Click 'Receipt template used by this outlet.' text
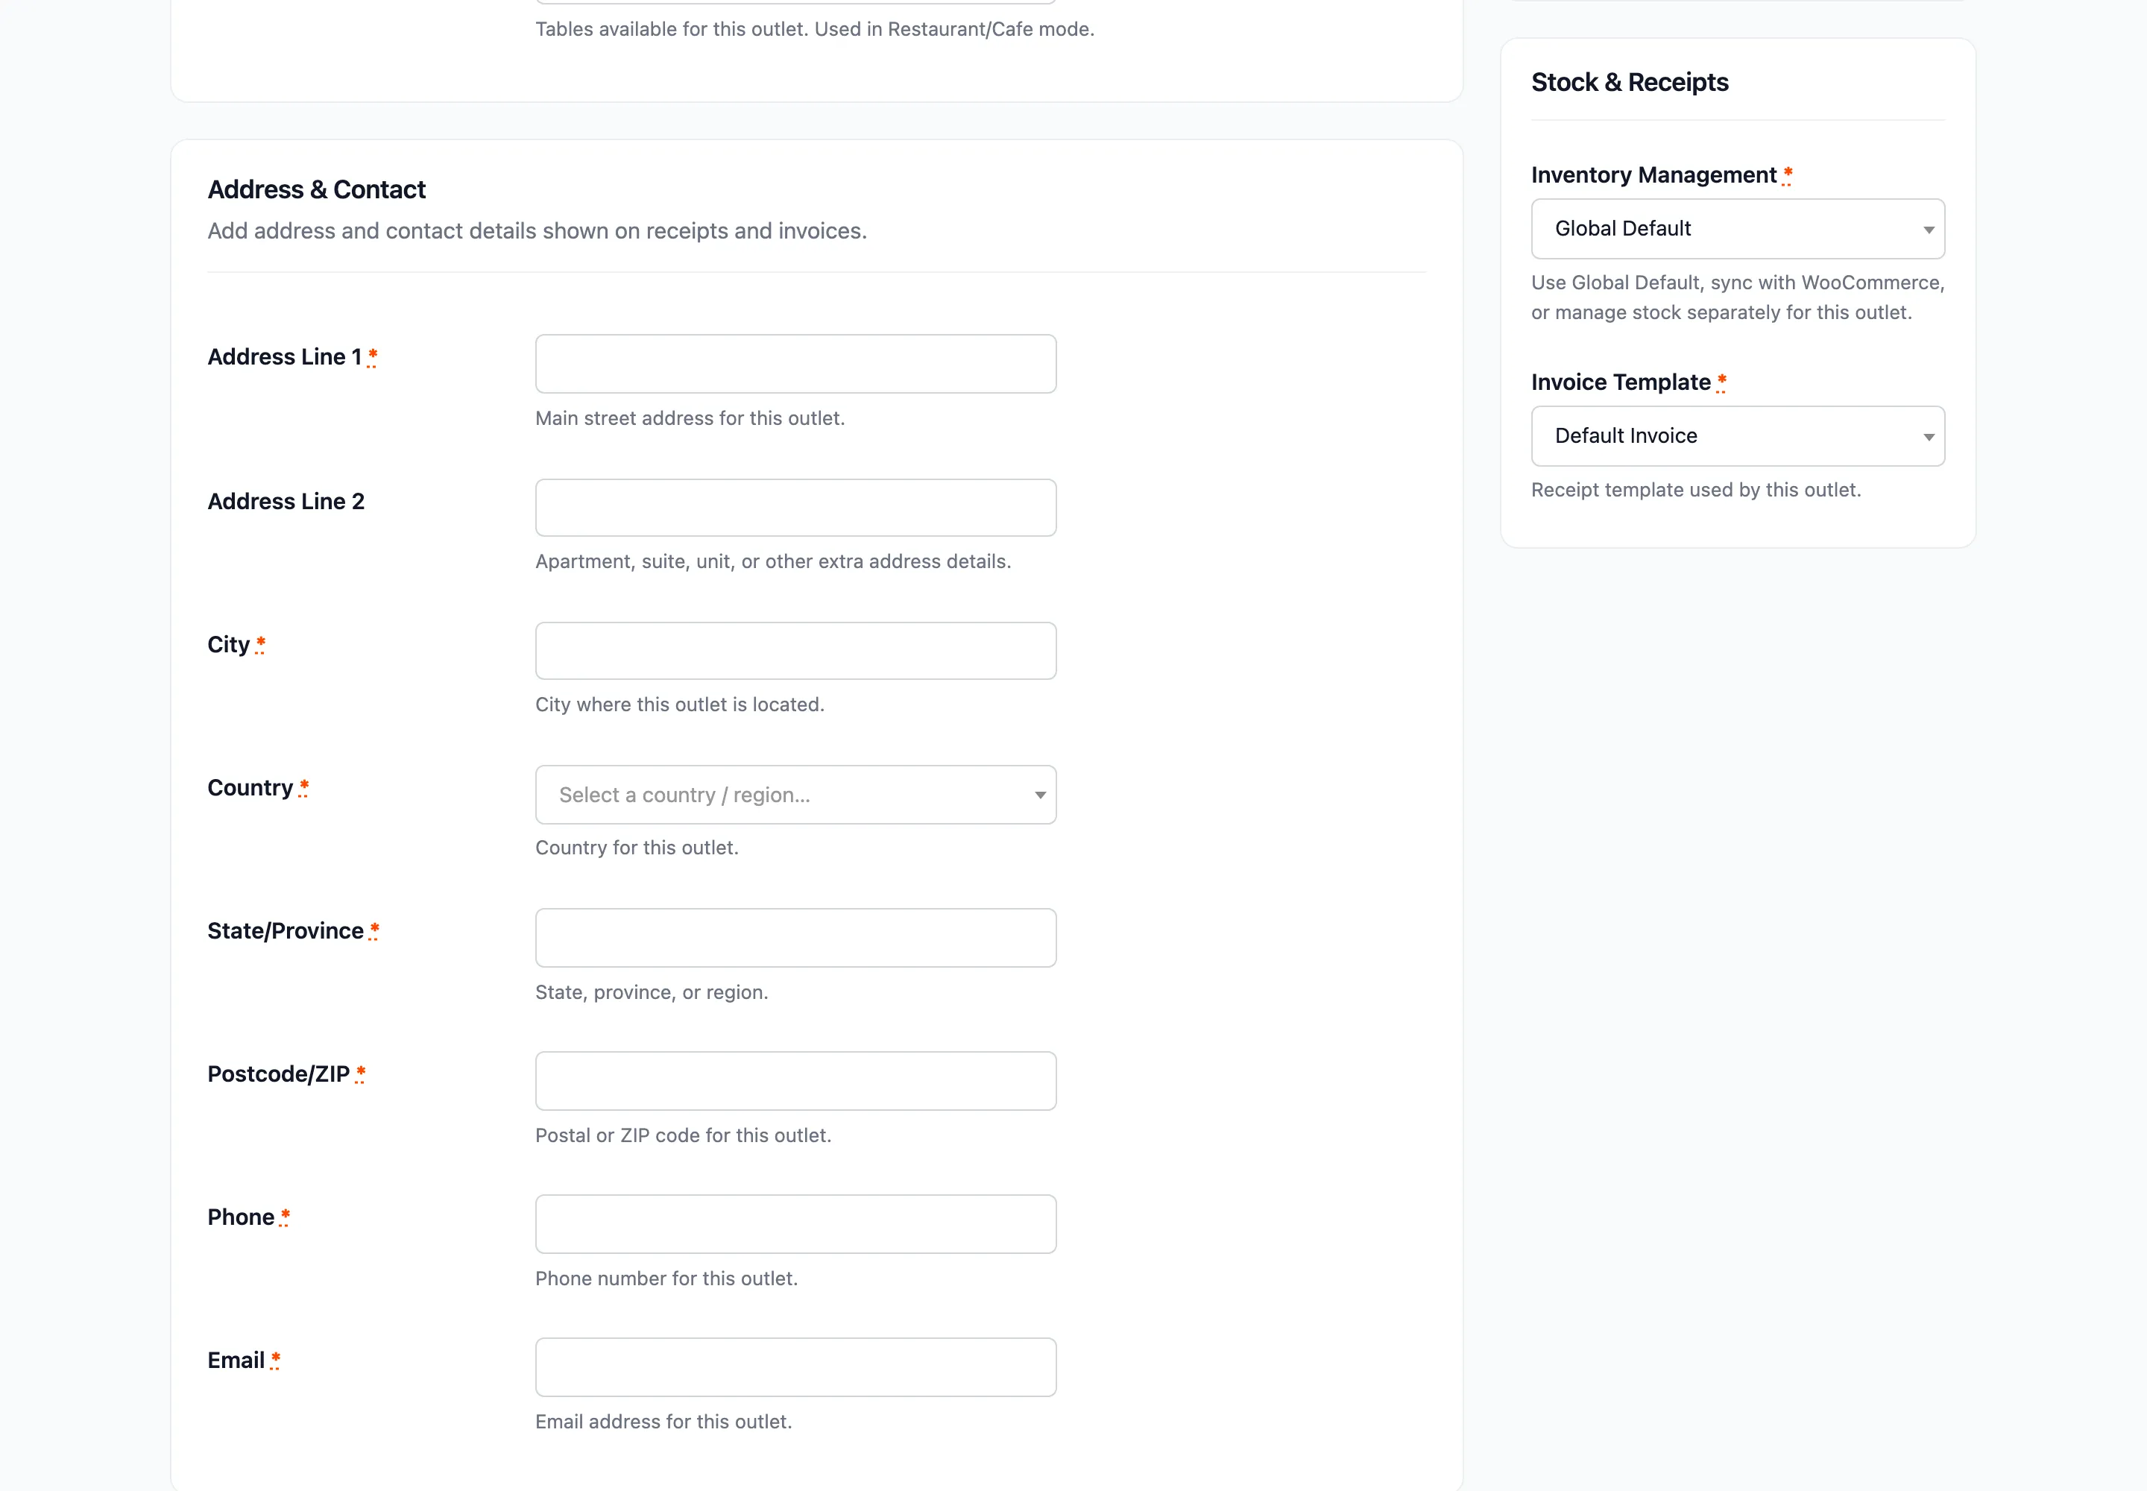This screenshot has height=1491, width=2147. pyautogui.click(x=1696, y=490)
